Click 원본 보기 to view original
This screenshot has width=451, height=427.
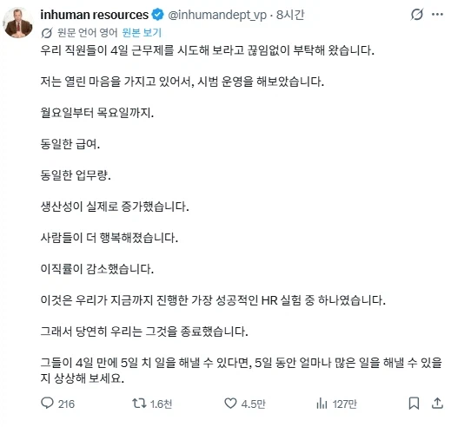pyautogui.click(x=142, y=33)
